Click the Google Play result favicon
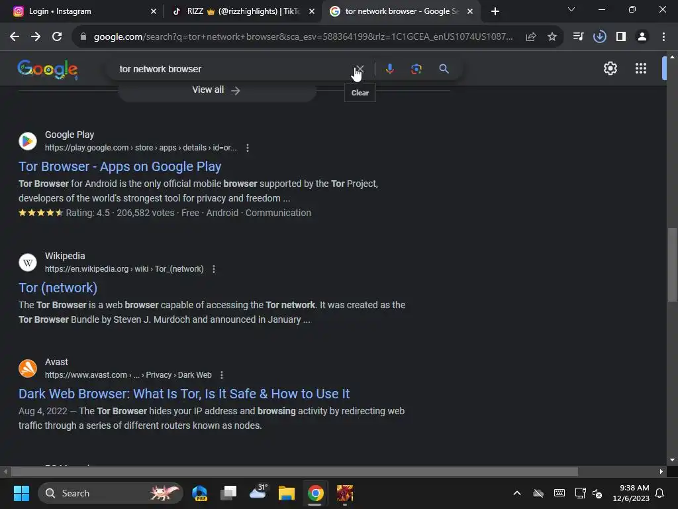This screenshot has width=678, height=509. pyautogui.click(x=28, y=141)
